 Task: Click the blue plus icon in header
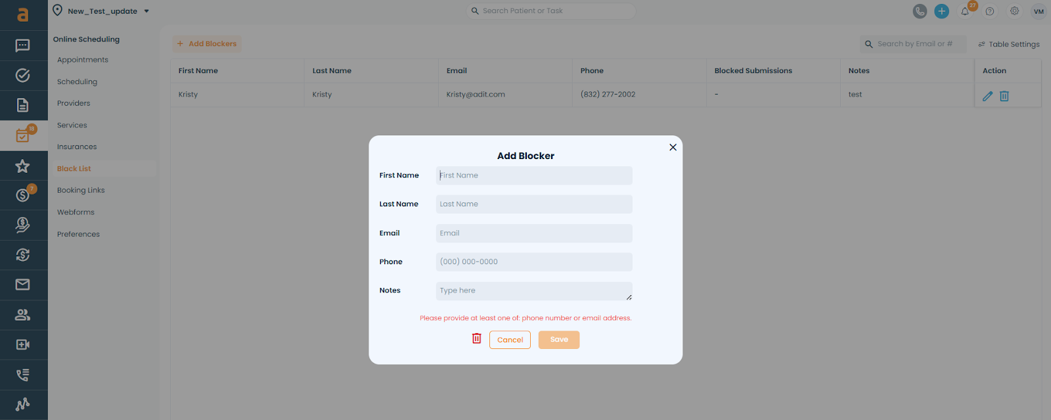(x=941, y=11)
